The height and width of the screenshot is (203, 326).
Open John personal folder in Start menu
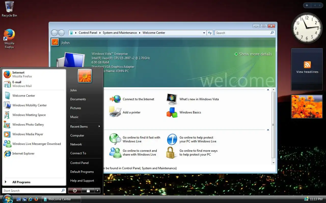tap(85, 90)
